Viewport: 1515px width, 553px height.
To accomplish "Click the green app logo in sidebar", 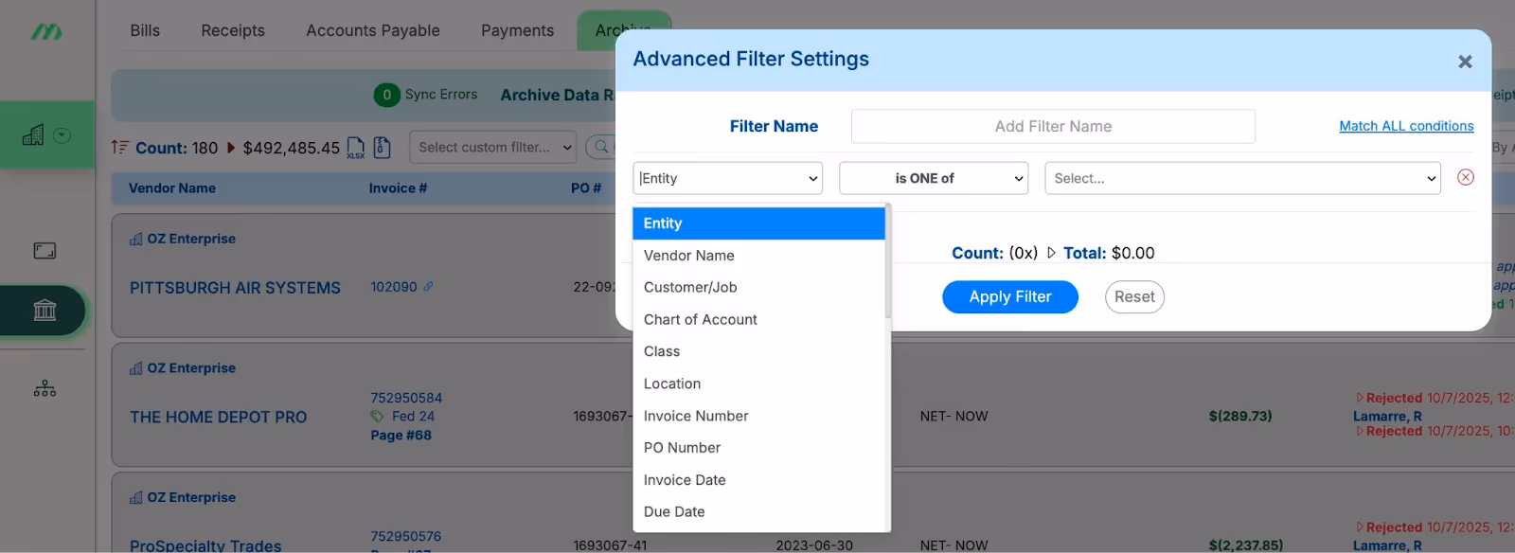I will 46,31.
